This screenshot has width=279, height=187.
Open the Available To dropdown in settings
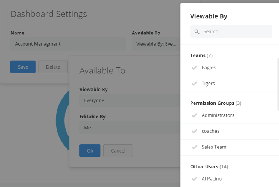click(x=156, y=44)
